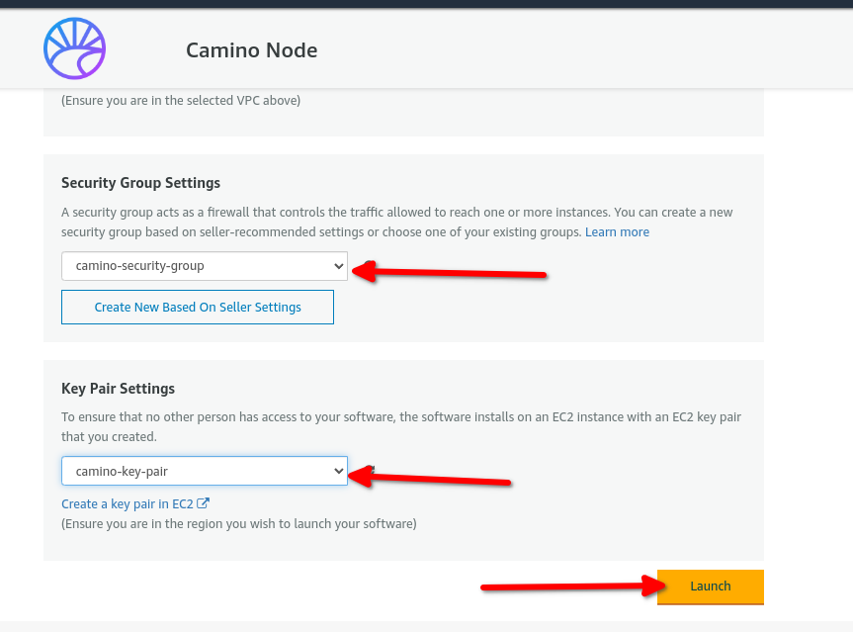Click the launch region reminder note
Image resolution: width=853 pixels, height=632 pixels.
pyautogui.click(x=238, y=523)
